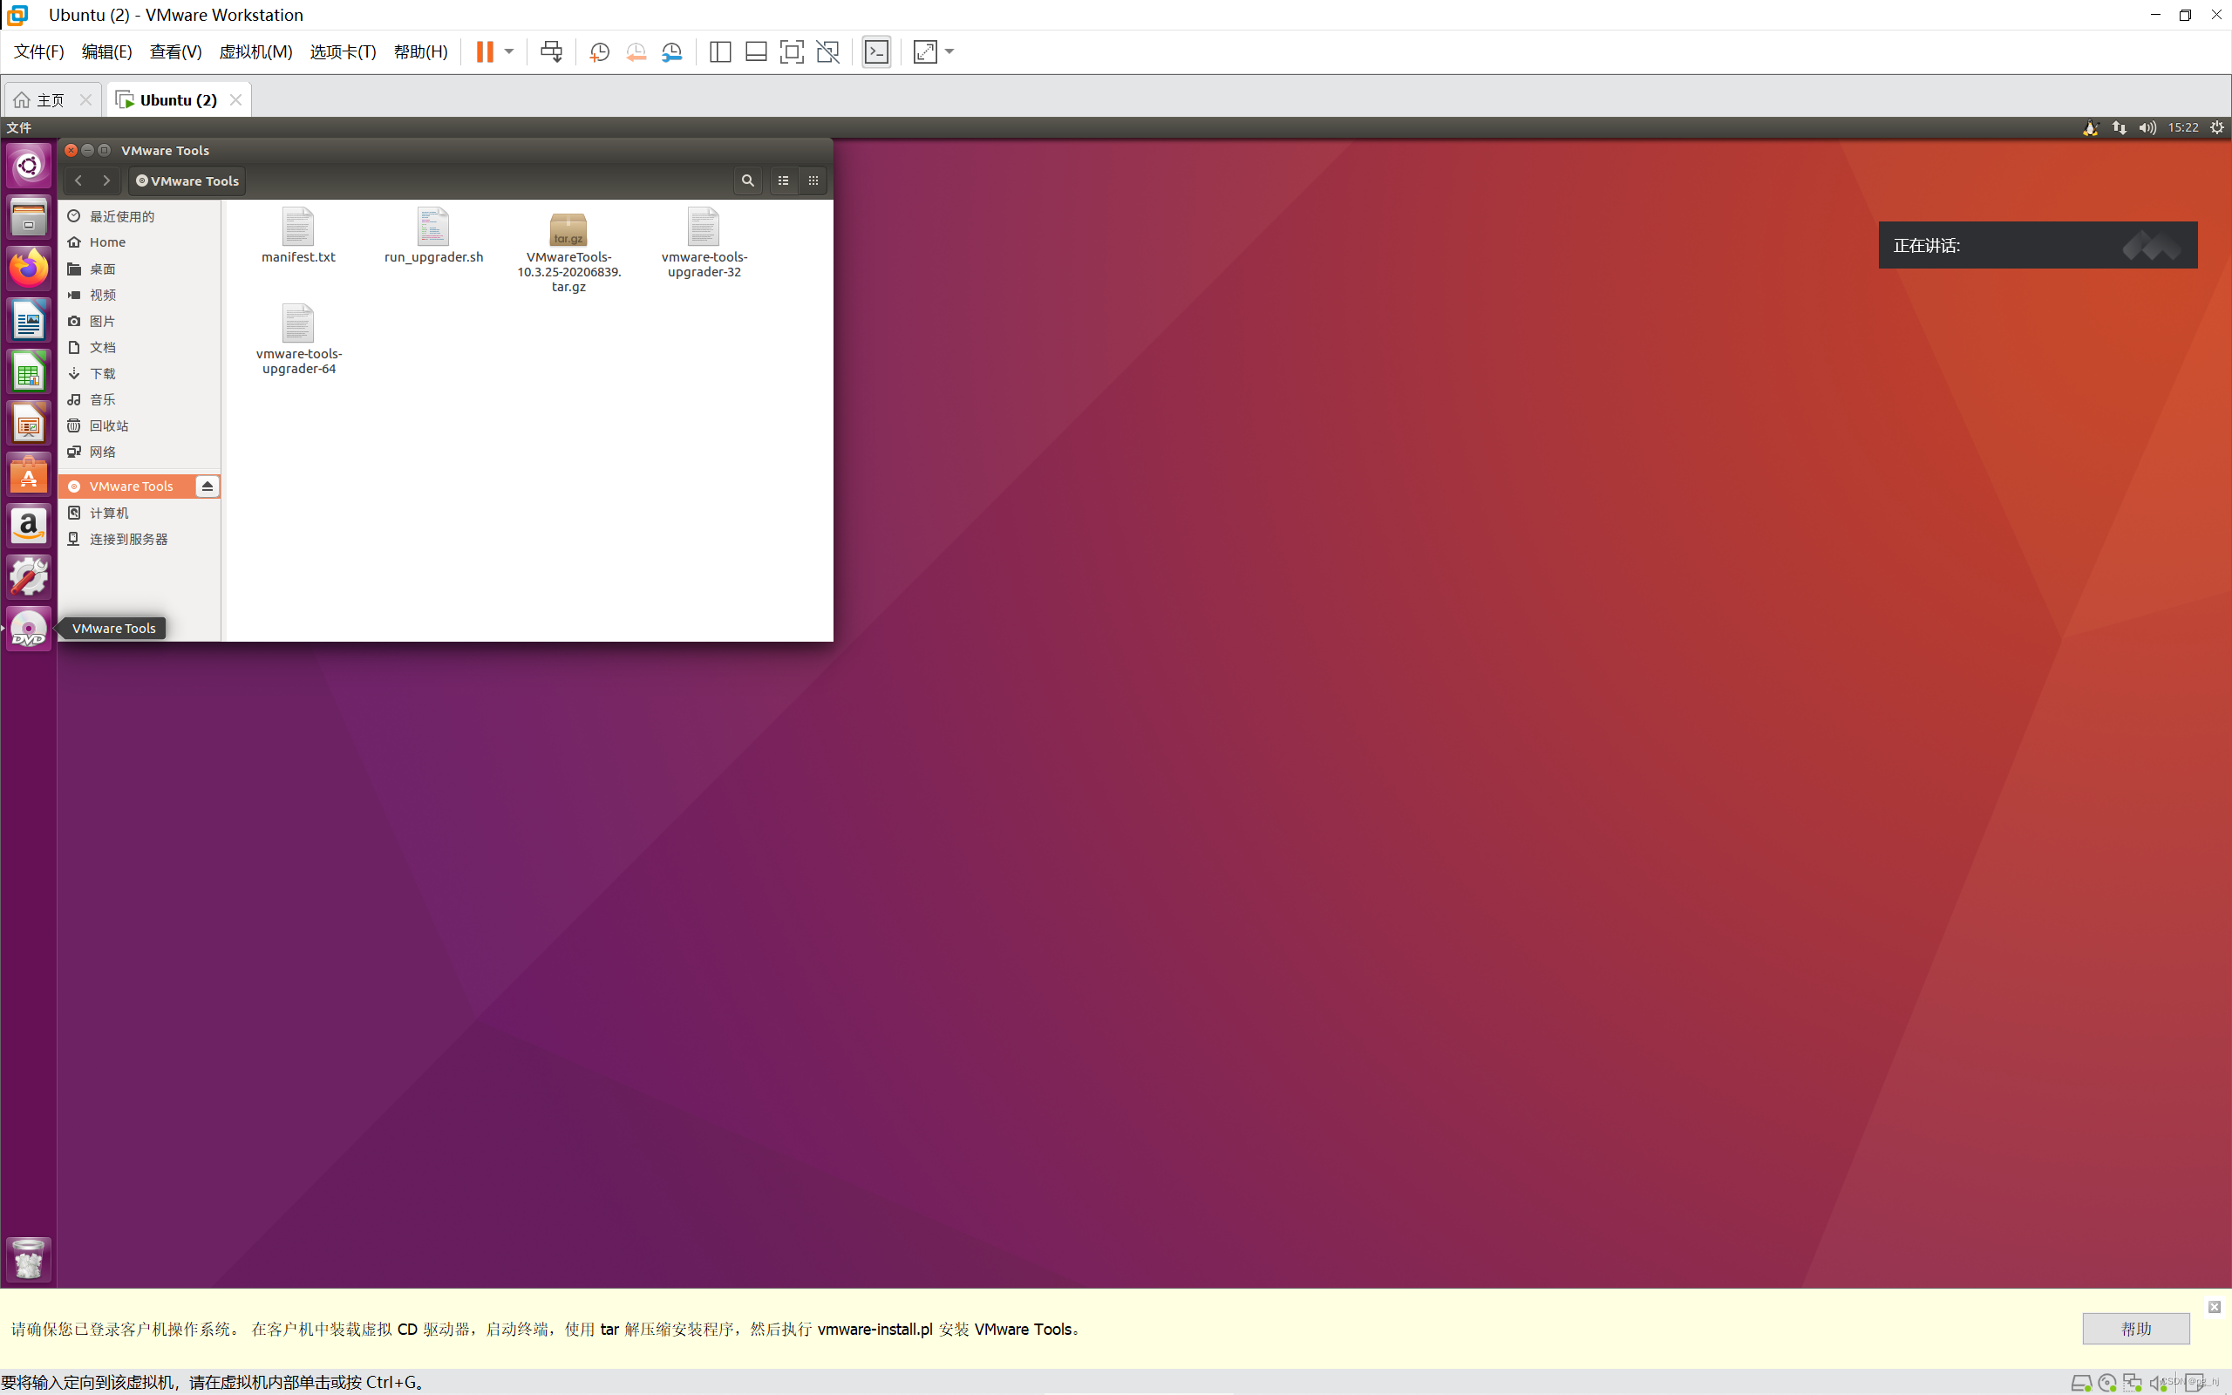Screen dimensions: 2232x1395
Task: Open the Ubuntu dash search launcher
Action: coord(29,166)
